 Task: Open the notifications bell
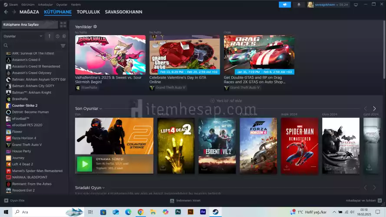click(299, 4)
